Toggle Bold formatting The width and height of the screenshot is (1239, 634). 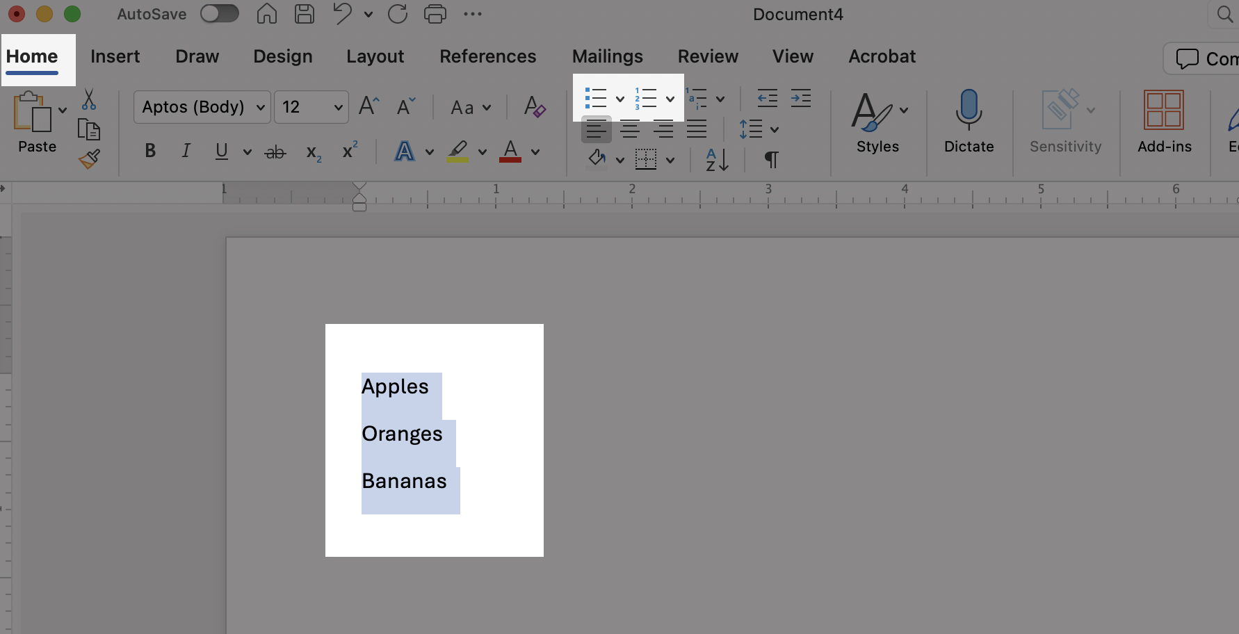[150, 151]
